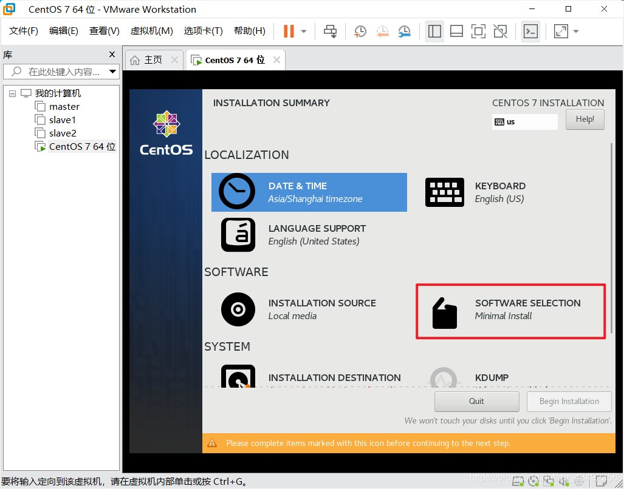Select CentOS 7 64 位 in library tree
Image resolution: width=624 pixels, height=489 pixels.
point(83,147)
